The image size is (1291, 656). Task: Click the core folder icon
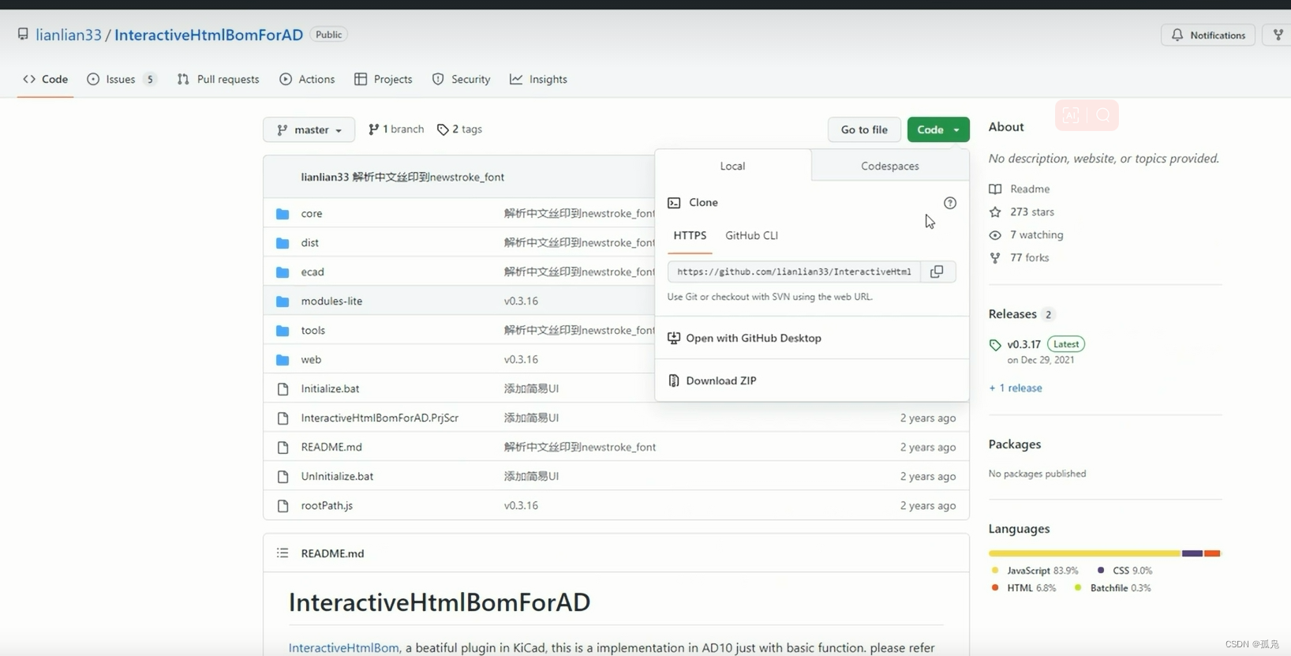coord(283,214)
